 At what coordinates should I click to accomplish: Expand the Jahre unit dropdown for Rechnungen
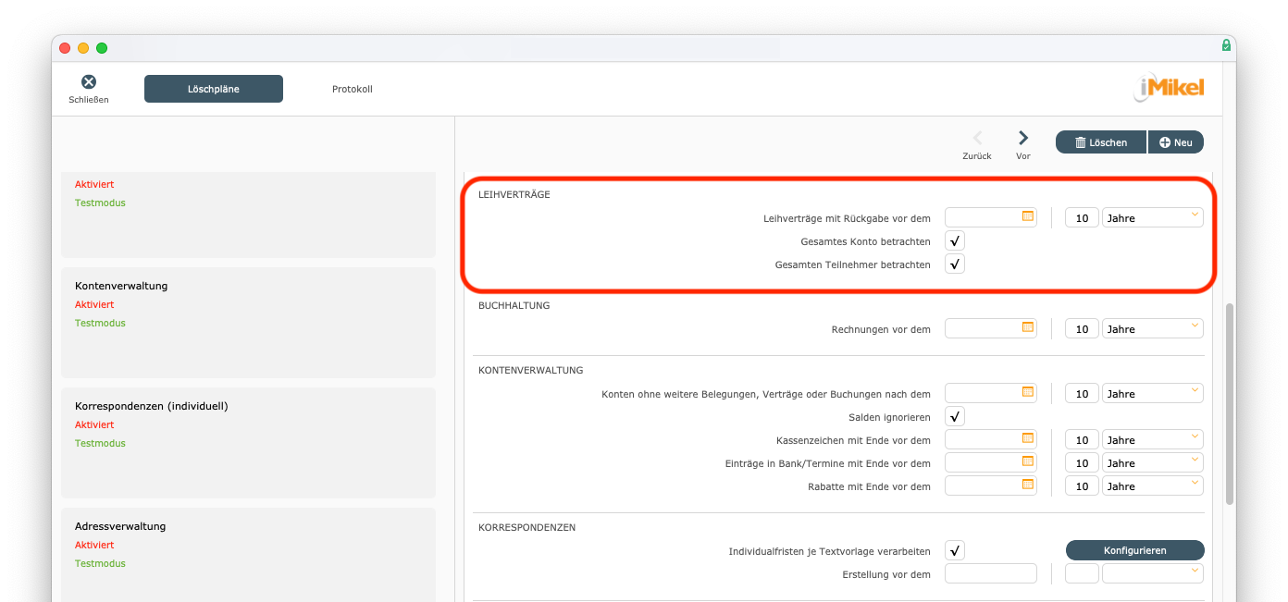1152,329
